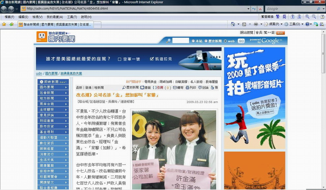Open the 討論 discussion link
The image size is (326, 190).
pyautogui.click(x=203, y=88)
